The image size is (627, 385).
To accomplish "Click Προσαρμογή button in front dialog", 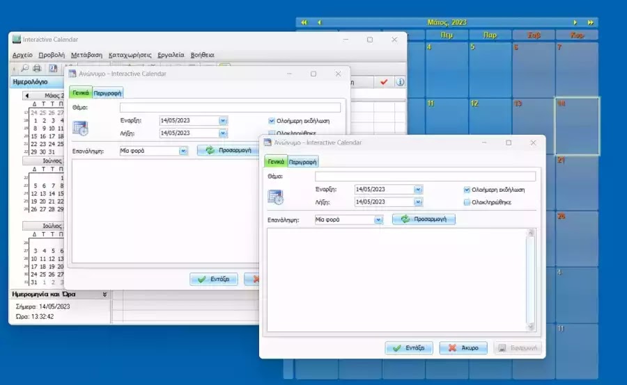I will click(x=424, y=219).
